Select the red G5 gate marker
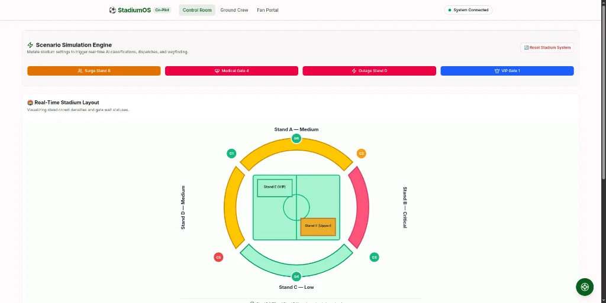 [x=218, y=257]
